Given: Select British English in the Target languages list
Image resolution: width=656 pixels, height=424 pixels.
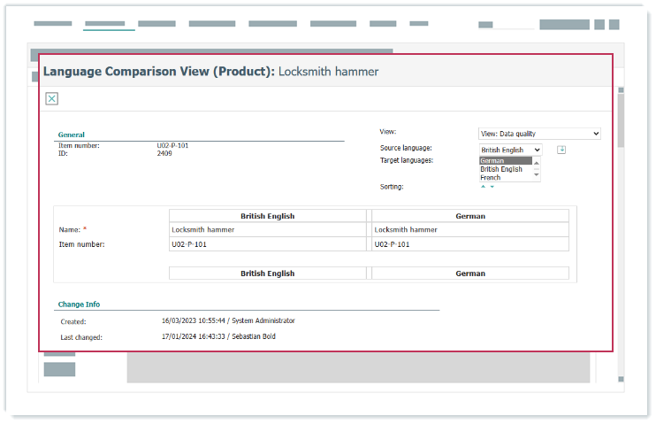Looking at the screenshot, I should [x=505, y=169].
